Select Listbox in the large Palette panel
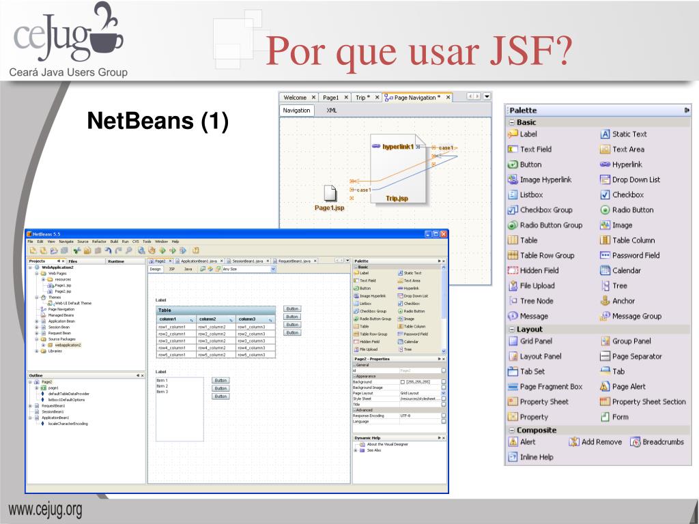Viewport: 699px width, 524px height. point(525,194)
